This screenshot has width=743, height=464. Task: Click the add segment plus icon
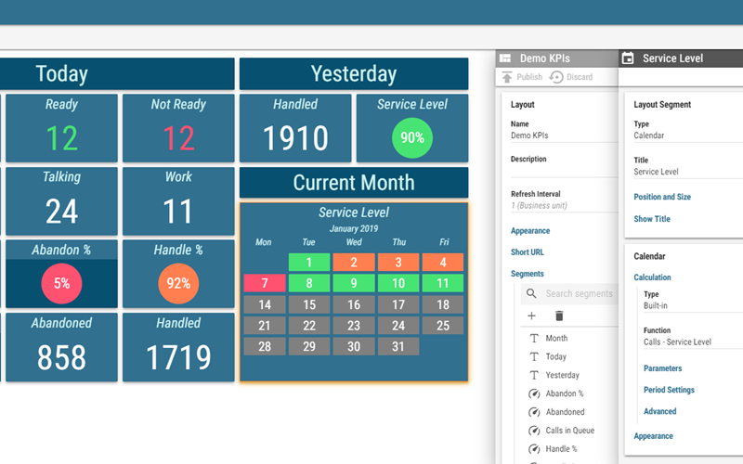tap(531, 316)
